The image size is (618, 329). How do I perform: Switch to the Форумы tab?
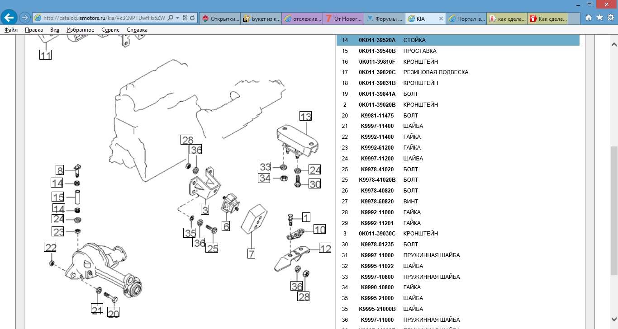click(x=385, y=19)
